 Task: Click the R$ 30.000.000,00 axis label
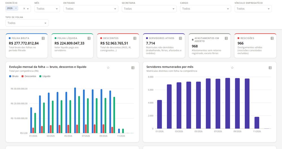[x=19, y=89]
